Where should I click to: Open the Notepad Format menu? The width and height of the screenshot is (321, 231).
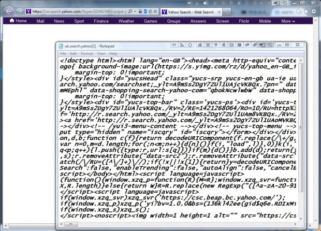pos(87,54)
